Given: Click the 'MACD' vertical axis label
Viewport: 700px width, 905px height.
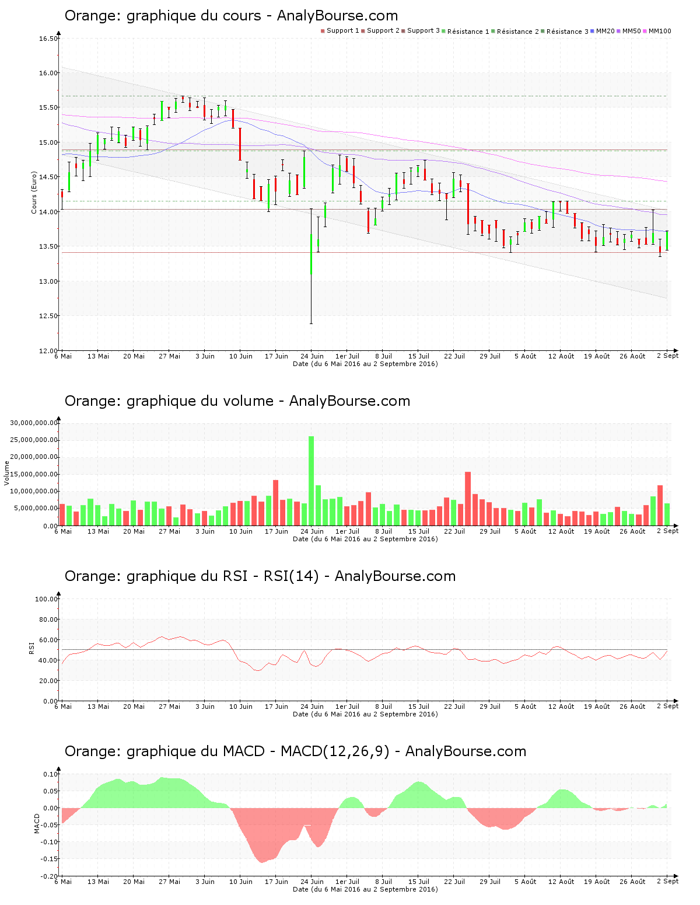Looking at the screenshot, I should point(37,823).
